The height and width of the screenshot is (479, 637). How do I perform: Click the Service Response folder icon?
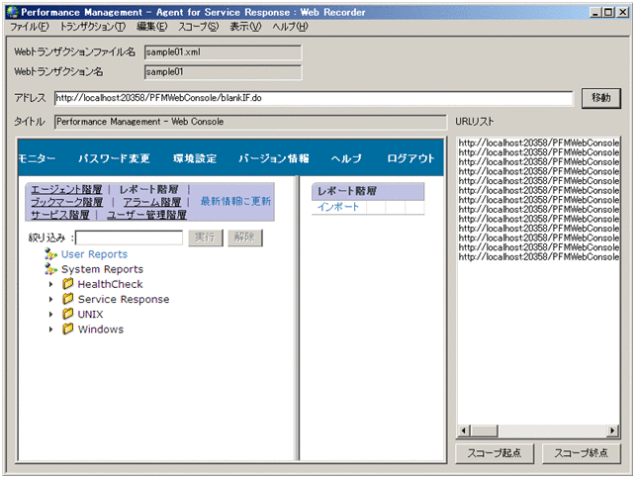(68, 299)
